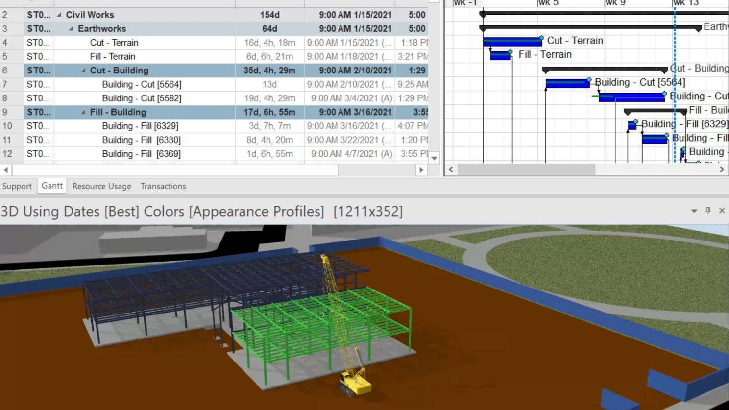The width and height of the screenshot is (729, 410).
Task: Pin the 3D view panel
Action: click(x=708, y=210)
